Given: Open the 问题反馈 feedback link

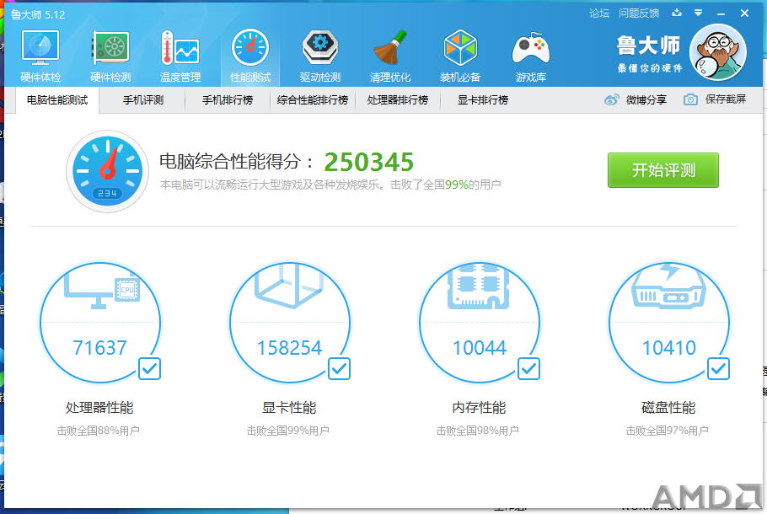Looking at the screenshot, I should coord(639,13).
